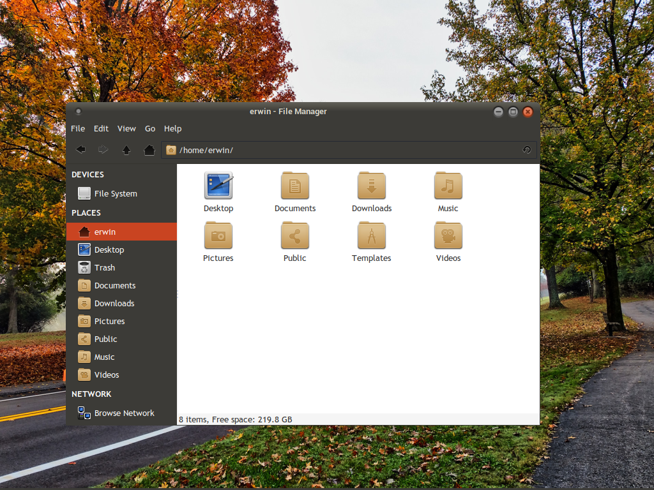Image resolution: width=654 pixels, height=490 pixels.
Task: Open Documents in sidebar places
Action: pyautogui.click(x=121, y=285)
